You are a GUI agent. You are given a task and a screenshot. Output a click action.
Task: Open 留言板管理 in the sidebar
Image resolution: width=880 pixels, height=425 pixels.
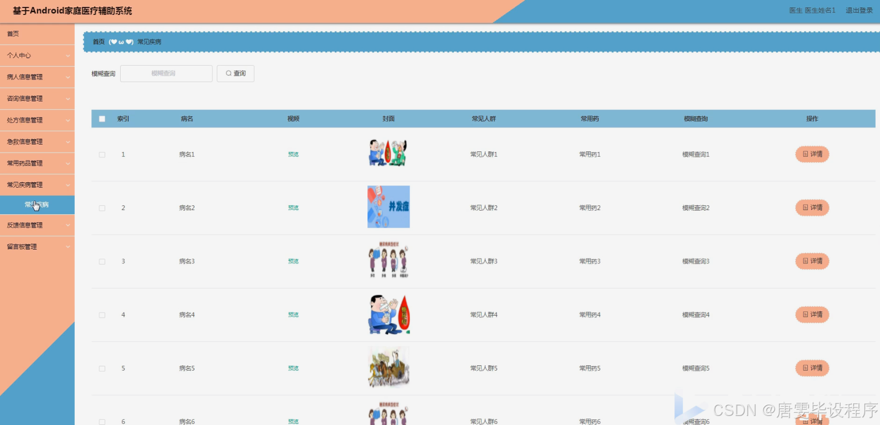point(37,247)
